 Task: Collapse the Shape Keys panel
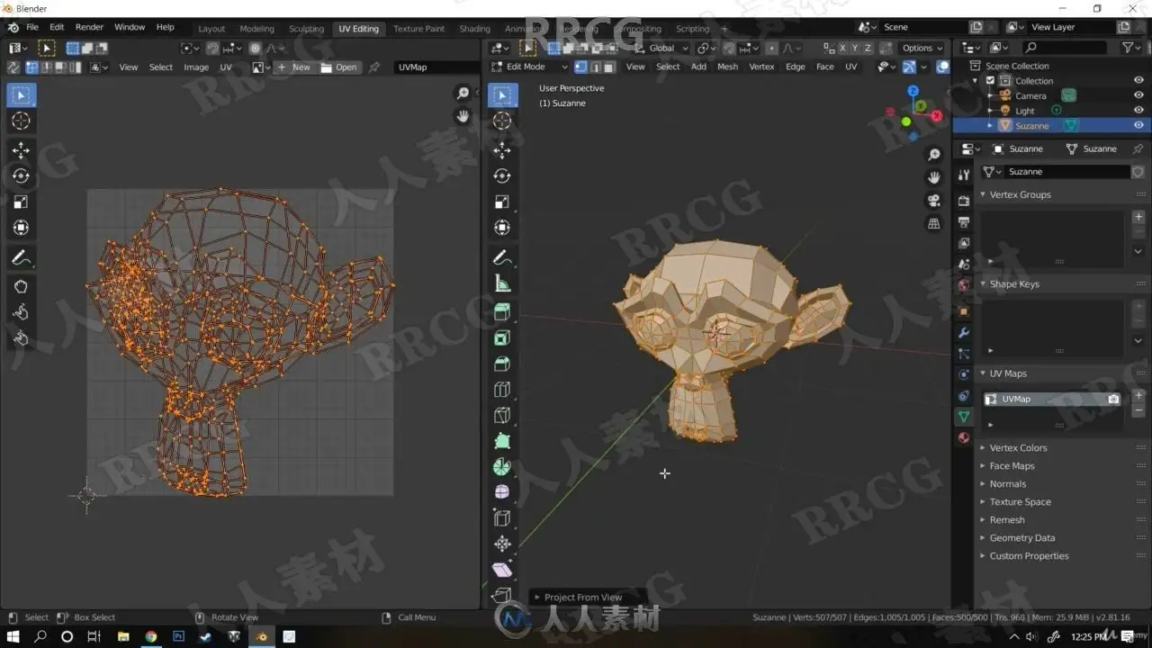(x=983, y=284)
